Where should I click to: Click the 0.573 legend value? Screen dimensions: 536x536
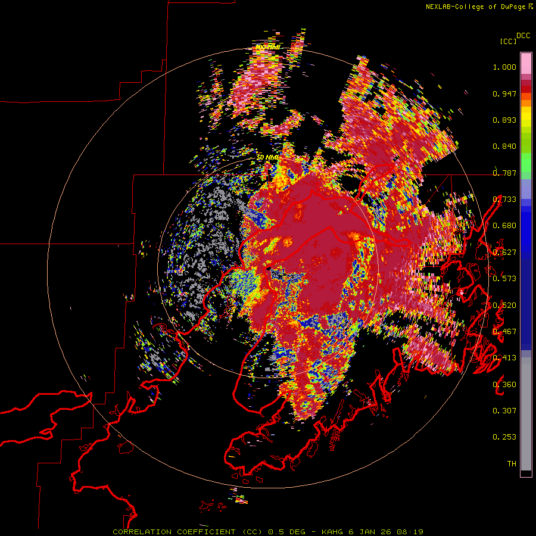coord(504,279)
